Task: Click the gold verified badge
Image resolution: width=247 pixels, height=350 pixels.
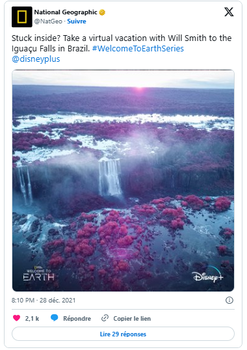Action: tap(102, 12)
